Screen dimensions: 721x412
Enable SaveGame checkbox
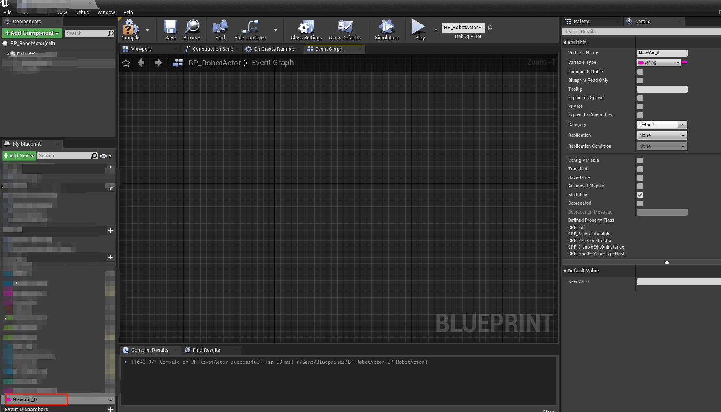click(640, 178)
